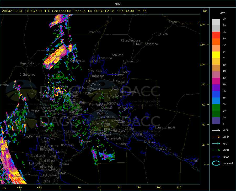The width and height of the screenshot is (236, 191).
Task: Click the white VBCP arrow in legend
Action: click(x=216, y=130)
